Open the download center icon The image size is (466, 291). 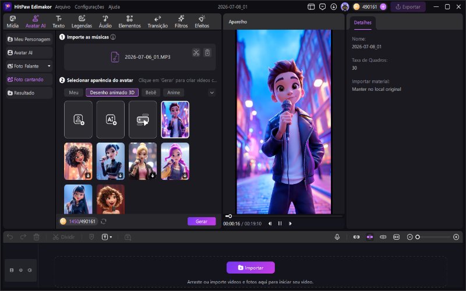334,7
